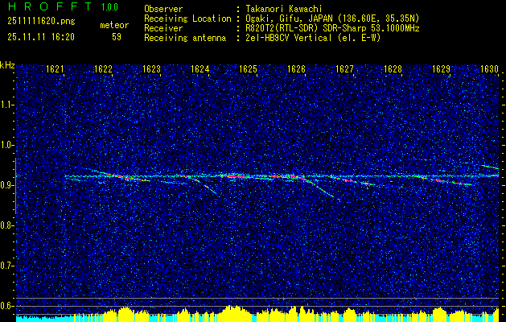Image resolution: width=506 pixels, height=322 pixels.
Task: Click the Receiving Location field label
Action: point(187,19)
